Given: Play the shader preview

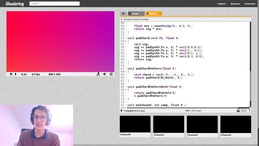Looking at the screenshot, I should coord(16,74).
